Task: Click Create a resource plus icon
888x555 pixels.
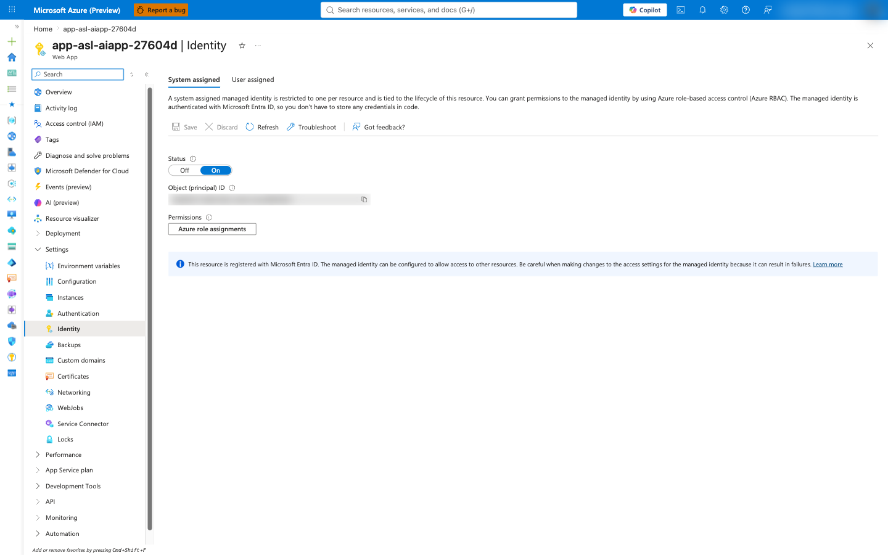Action: [12, 41]
